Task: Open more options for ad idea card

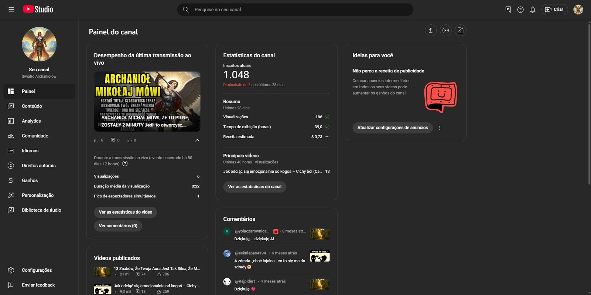Action: click(x=440, y=128)
